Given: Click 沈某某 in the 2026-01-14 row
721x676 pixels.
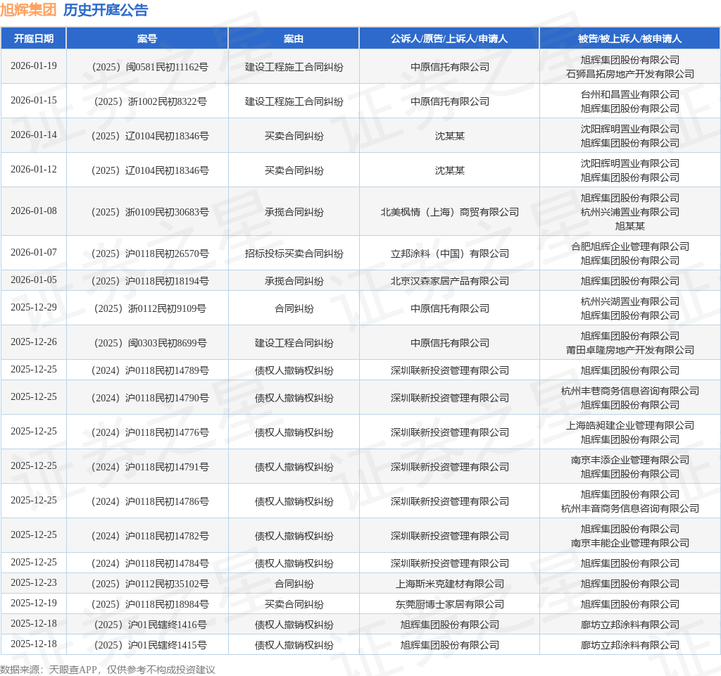Looking at the screenshot, I should [450, 136].
